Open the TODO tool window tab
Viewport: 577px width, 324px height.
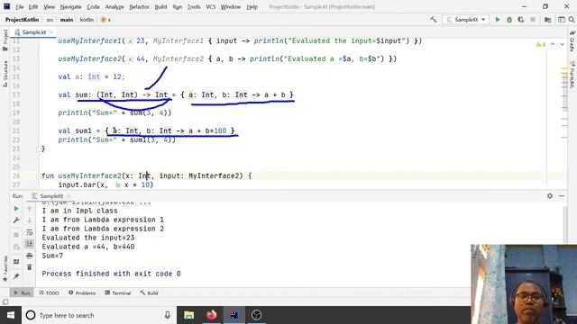[49, 293]
